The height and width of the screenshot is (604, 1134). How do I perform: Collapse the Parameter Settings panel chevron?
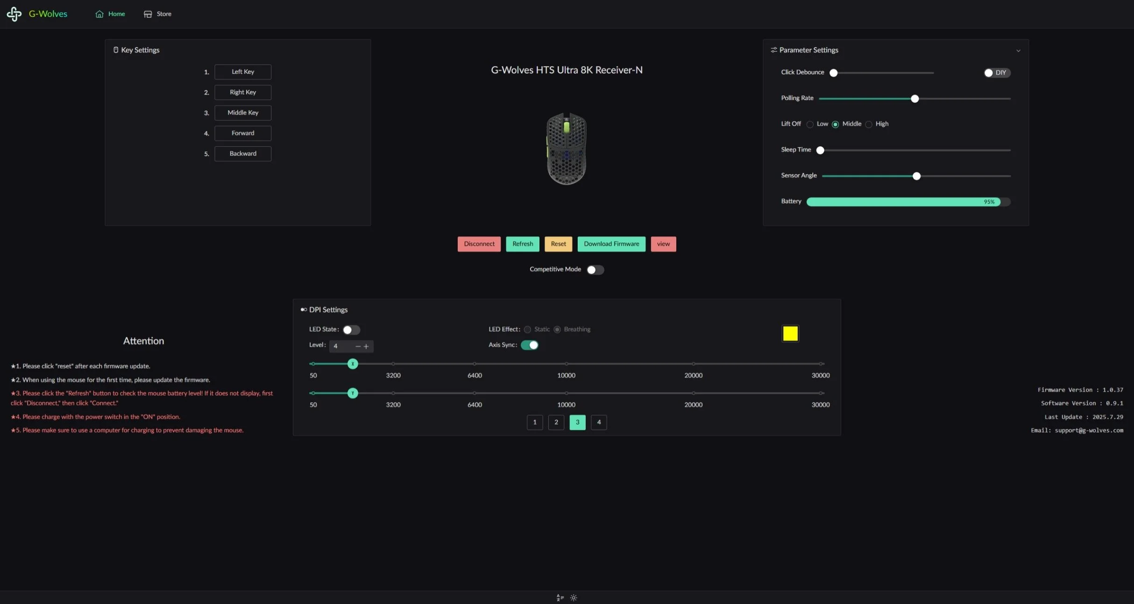coord(1018,50)
